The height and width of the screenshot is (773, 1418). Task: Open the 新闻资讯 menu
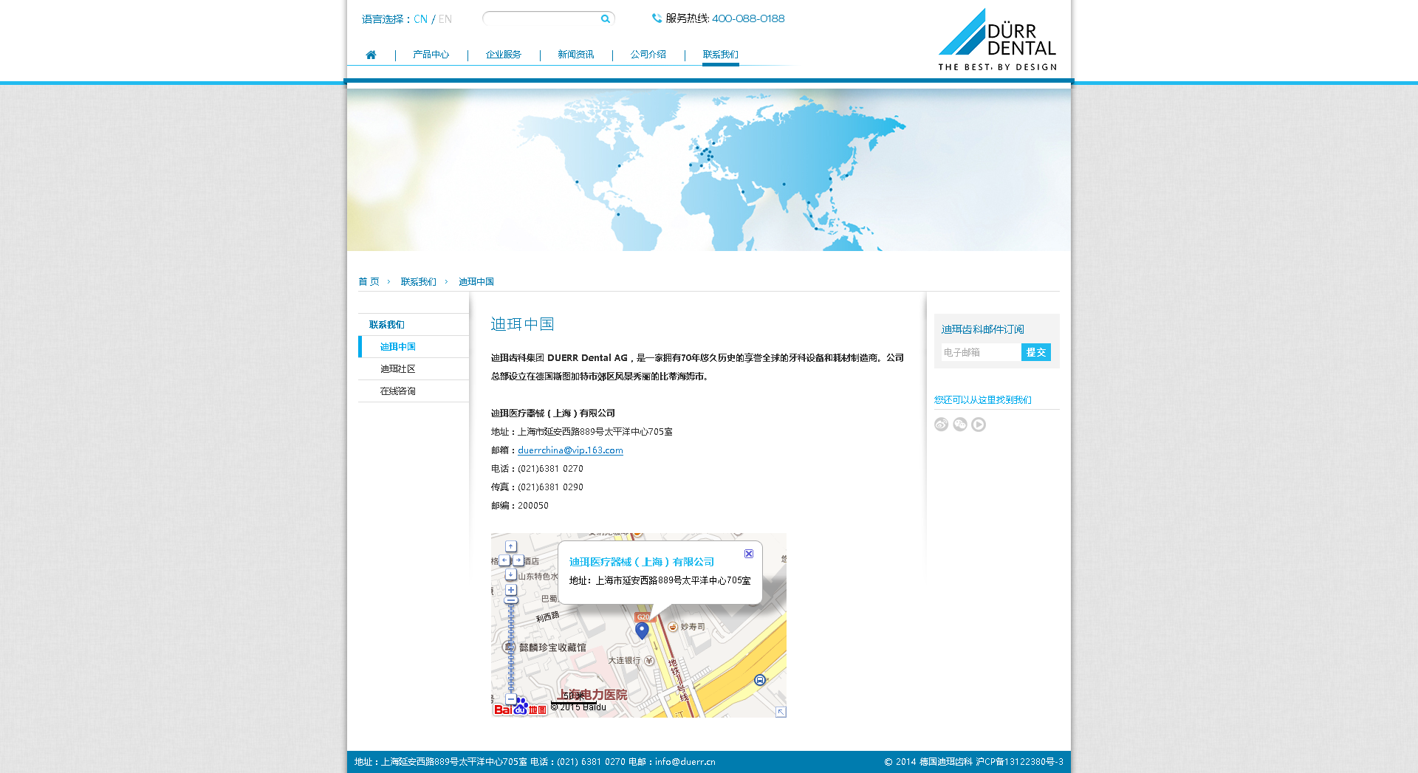coord(575,55)
